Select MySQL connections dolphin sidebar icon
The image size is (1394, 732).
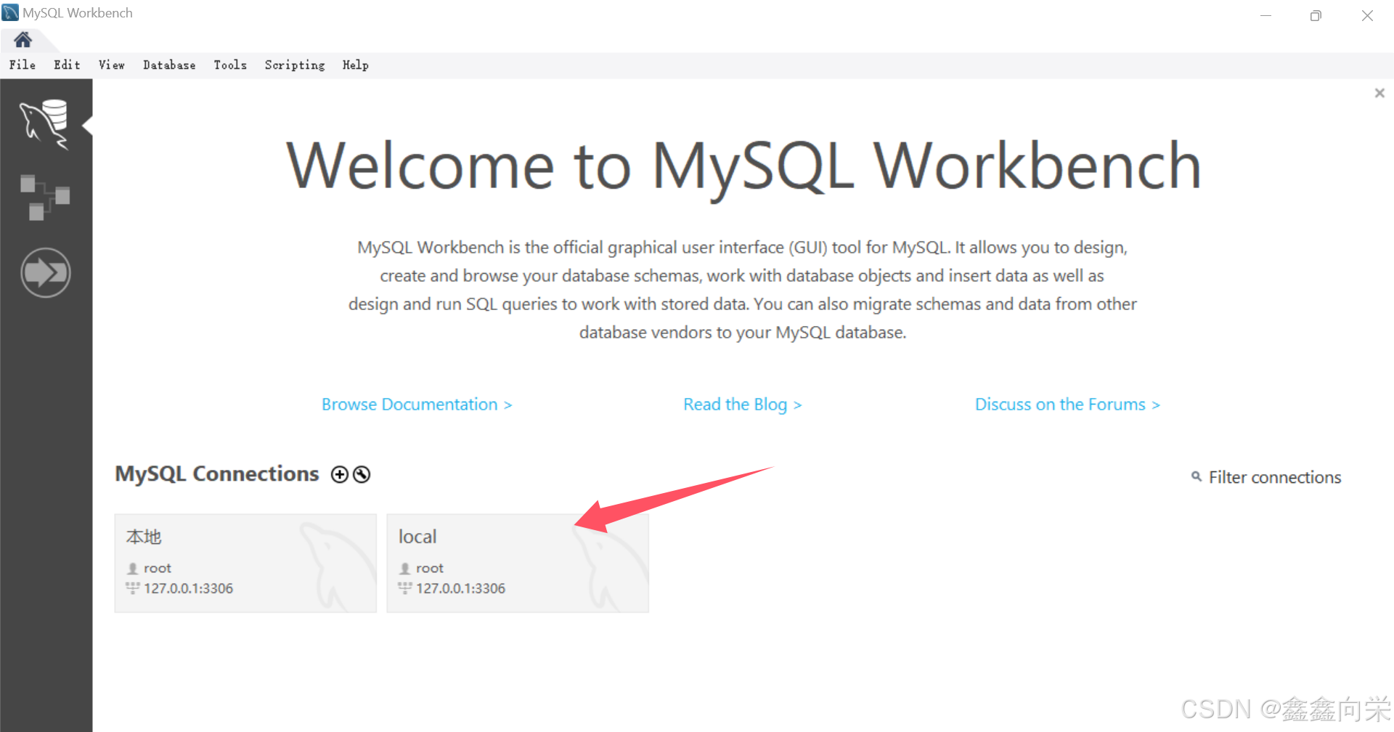tap(45, 125)
